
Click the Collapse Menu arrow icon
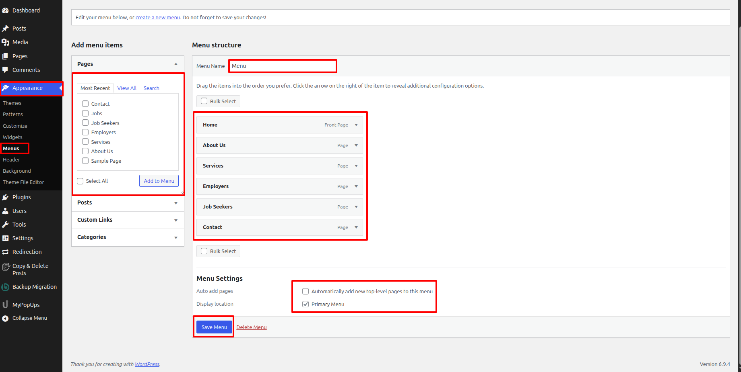5,318
